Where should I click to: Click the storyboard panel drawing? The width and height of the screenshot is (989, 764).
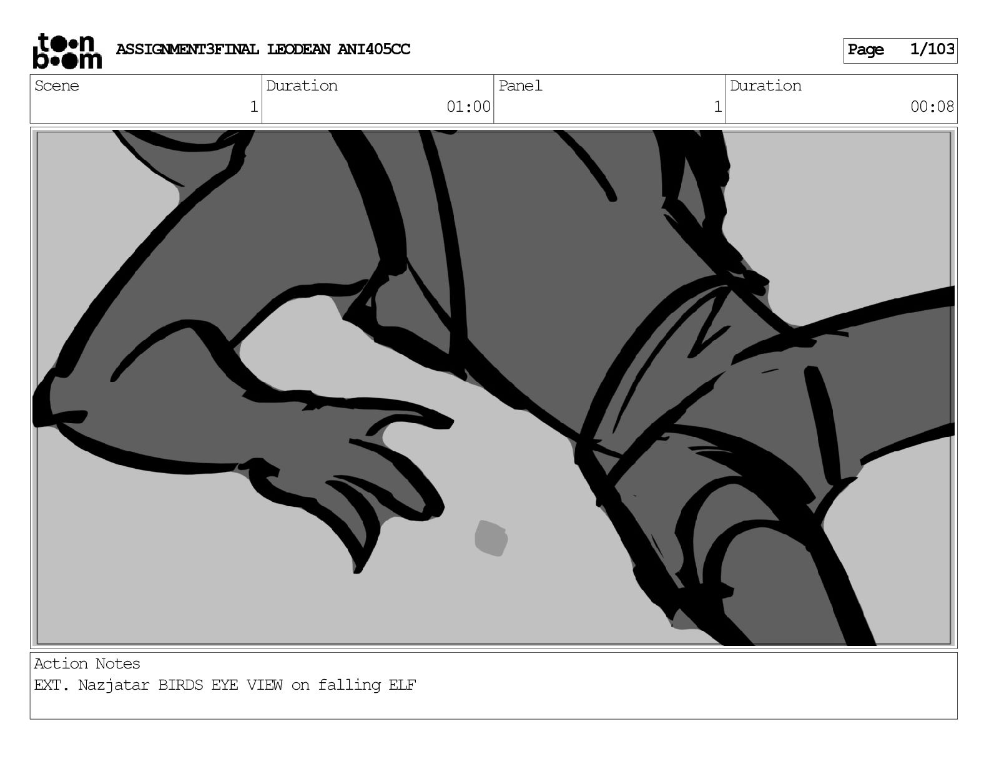point(494,388)
